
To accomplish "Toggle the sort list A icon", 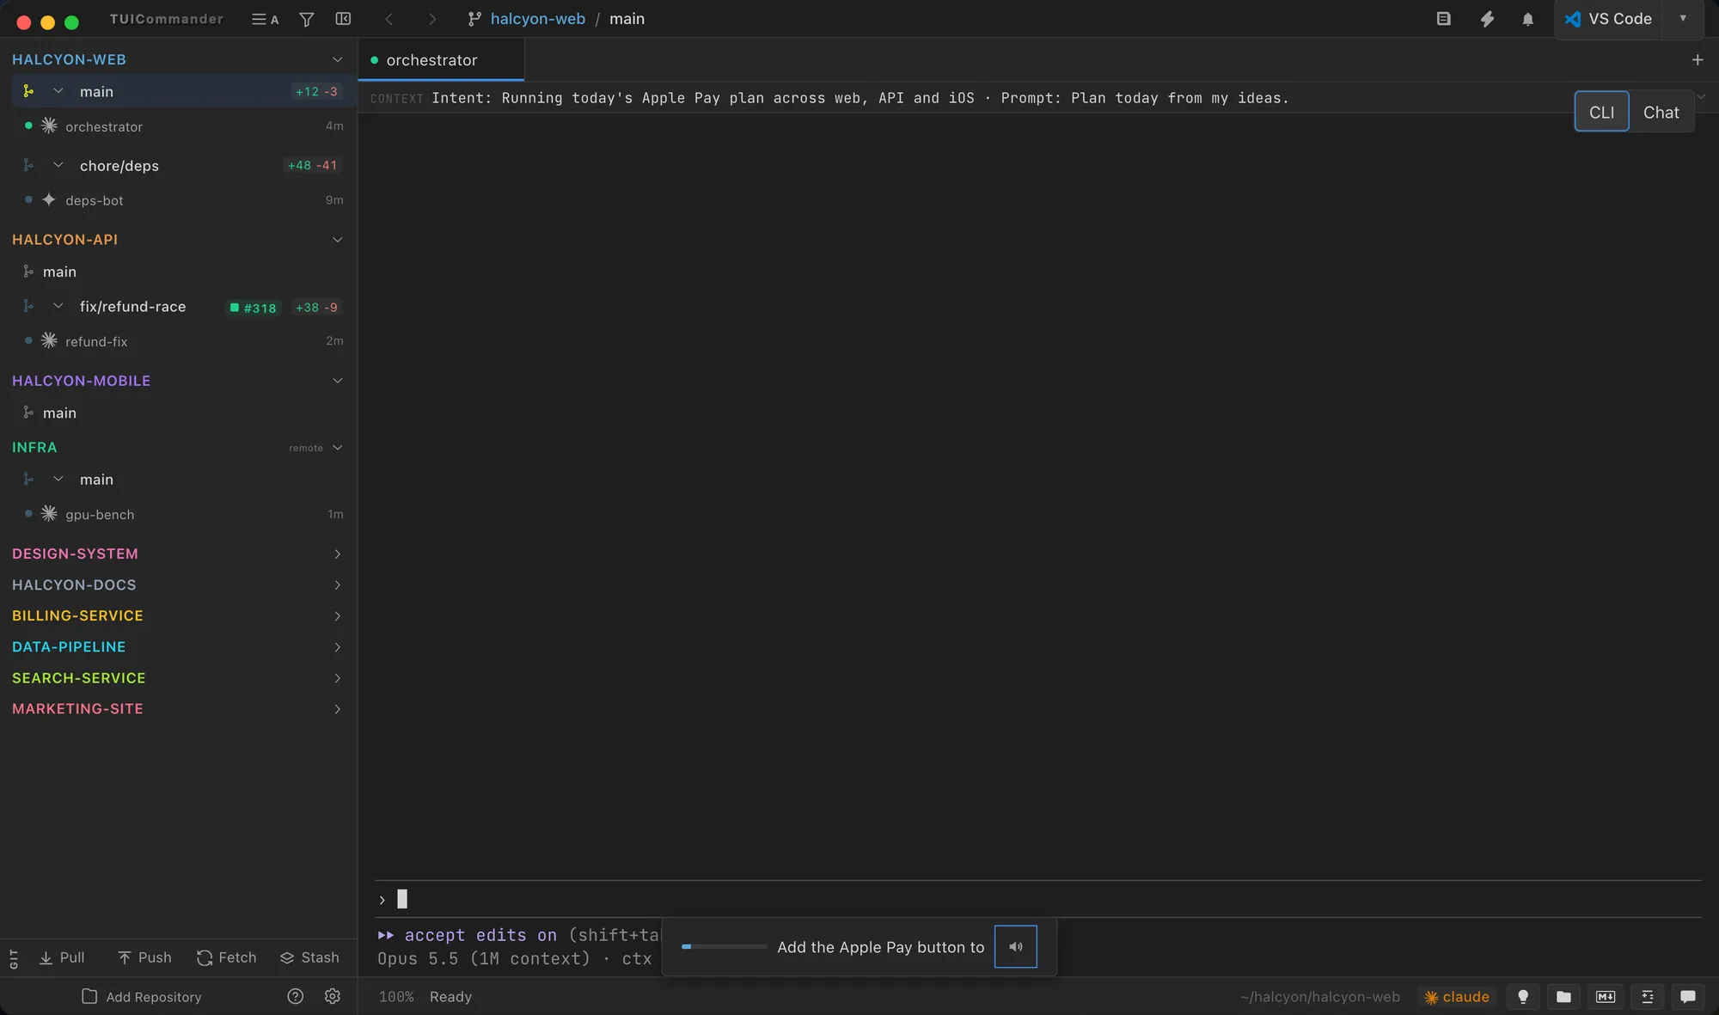I will (265, 19).
